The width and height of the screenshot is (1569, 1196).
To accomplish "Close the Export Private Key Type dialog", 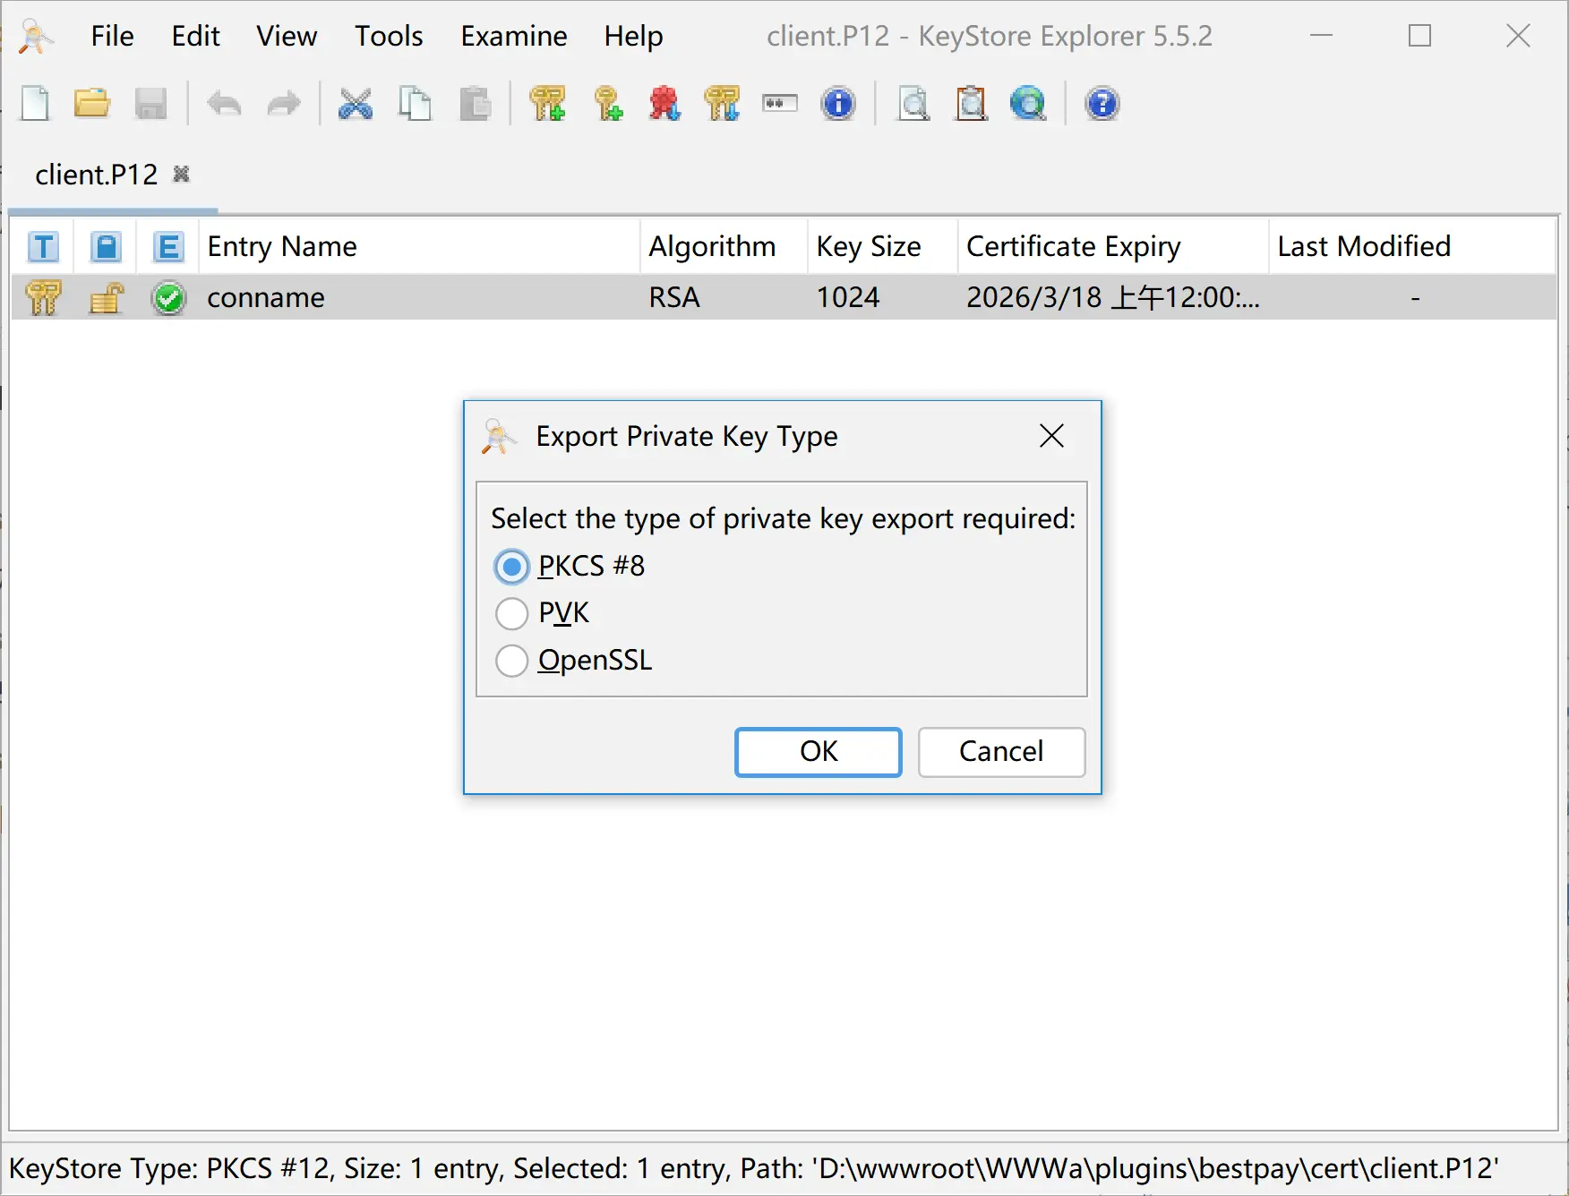I will point(1051,436).
